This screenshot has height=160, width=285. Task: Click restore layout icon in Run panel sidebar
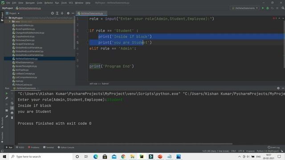7,110
